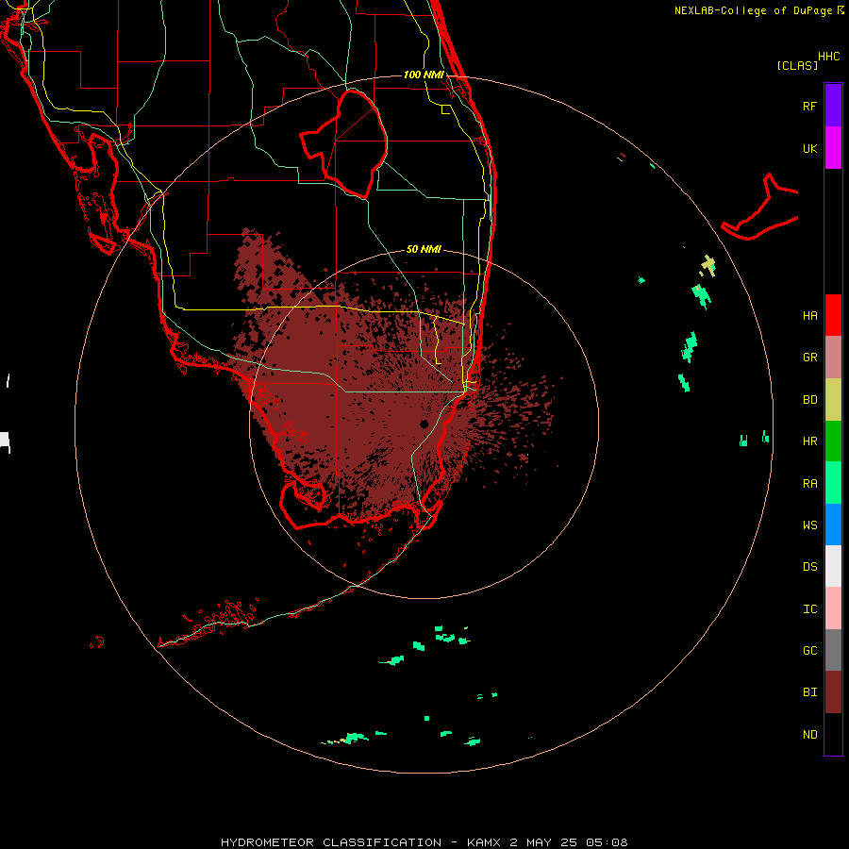
Task: Click the "DS" legend label
Action: point(809,566)
